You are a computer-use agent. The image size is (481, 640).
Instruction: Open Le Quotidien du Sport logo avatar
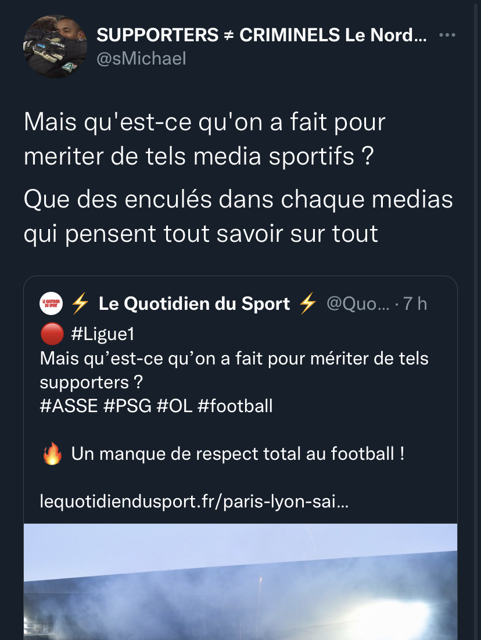tap(51, 303)
